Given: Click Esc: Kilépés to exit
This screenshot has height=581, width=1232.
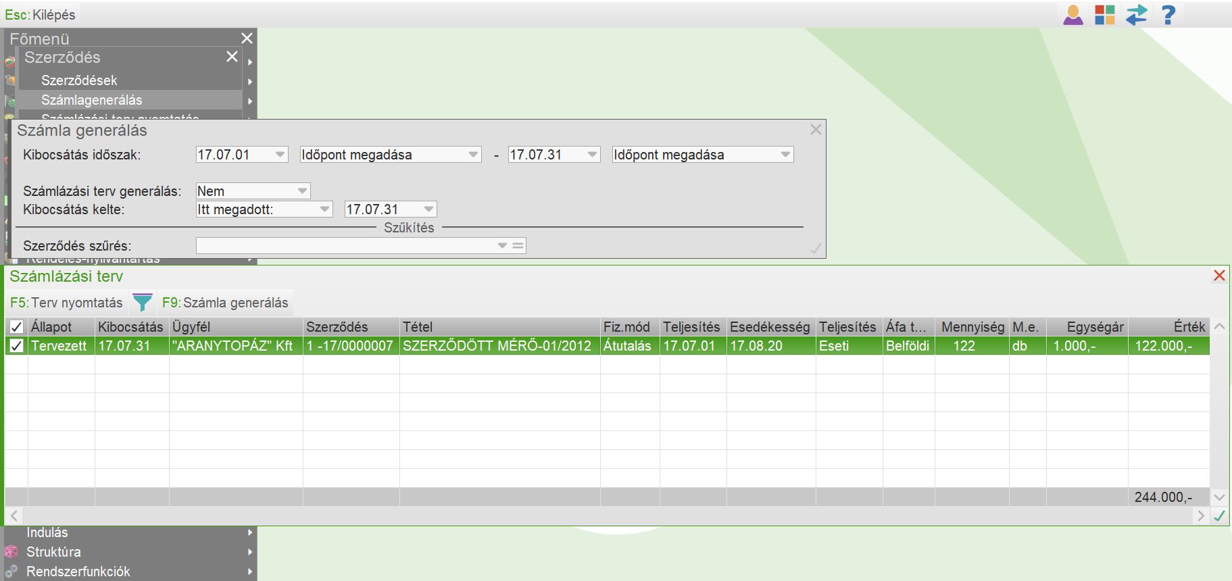Looking at the screenshot, I should (40, 14).
